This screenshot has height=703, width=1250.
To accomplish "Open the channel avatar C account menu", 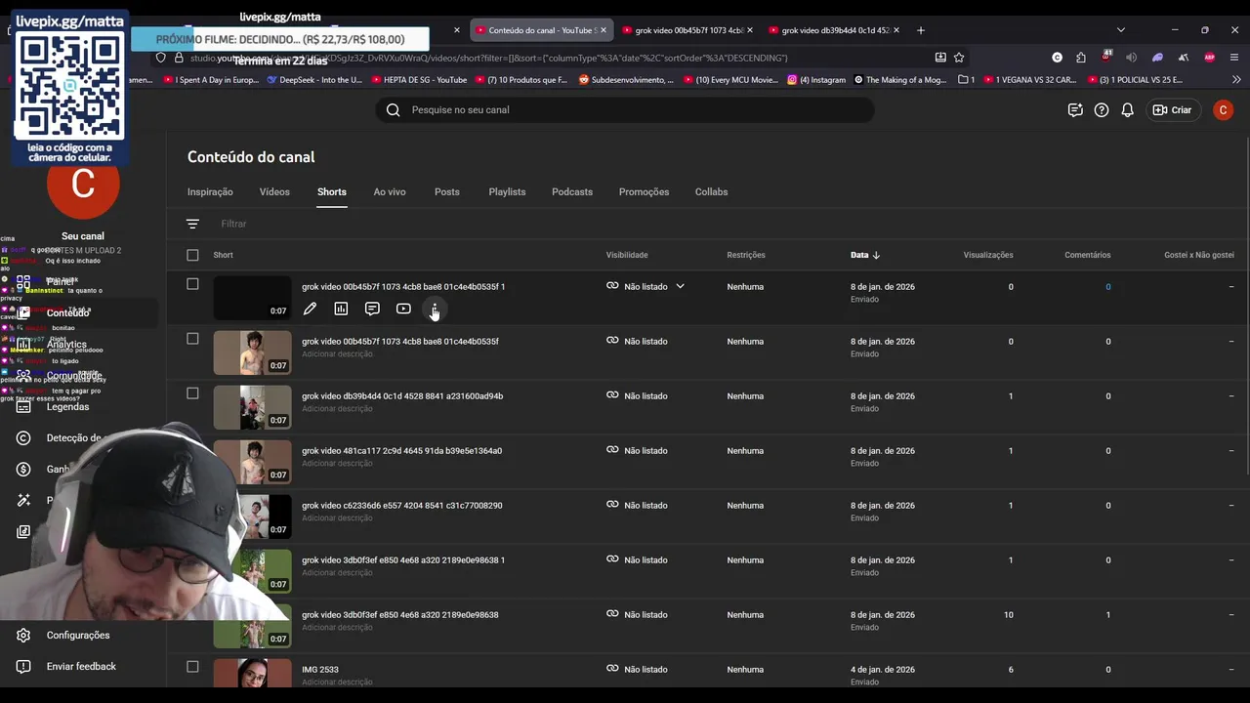I will pyautogui.click(x=1223, y=110).
